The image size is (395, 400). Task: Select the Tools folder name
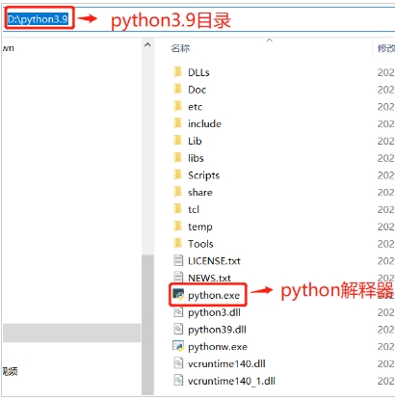200,244
